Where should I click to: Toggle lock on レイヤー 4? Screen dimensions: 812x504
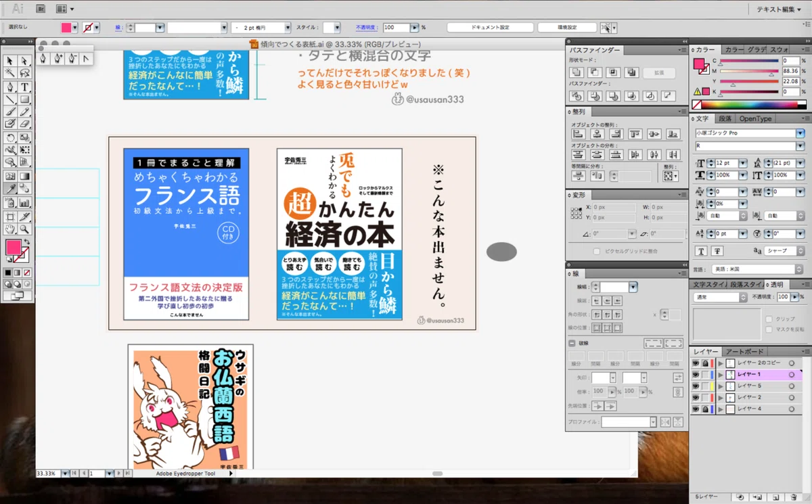(704, 409)
